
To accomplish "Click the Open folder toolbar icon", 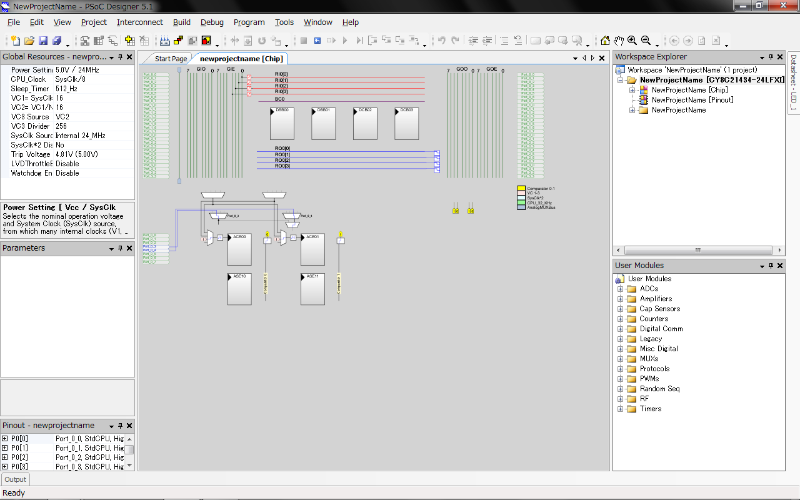I will (29, 41).
